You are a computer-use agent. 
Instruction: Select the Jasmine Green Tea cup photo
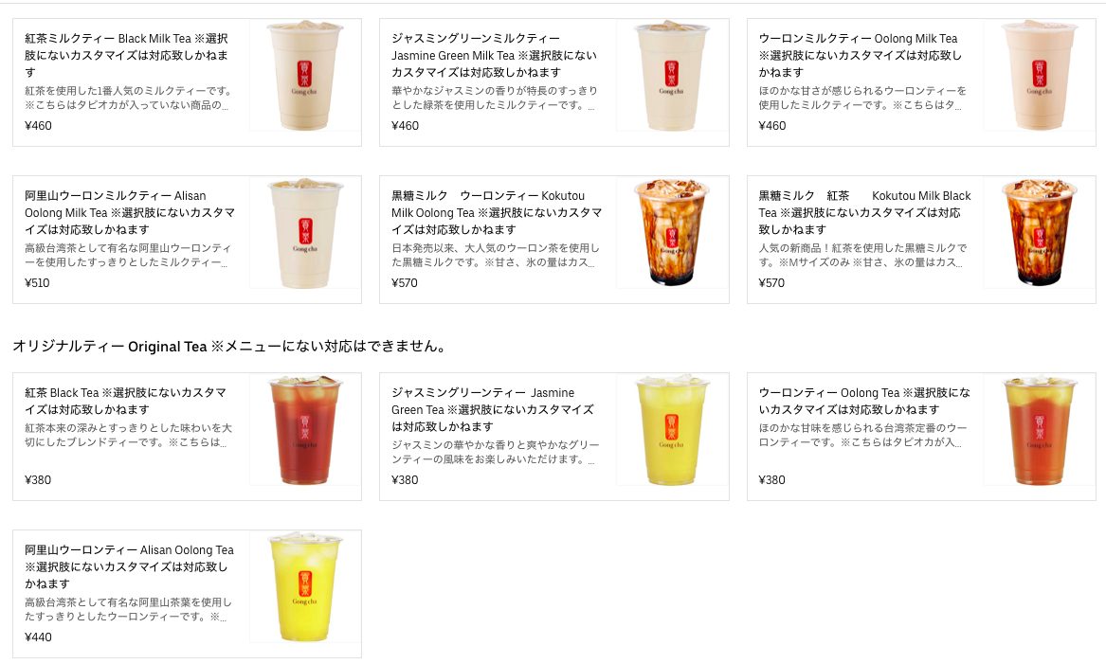(x=672, y=430)
